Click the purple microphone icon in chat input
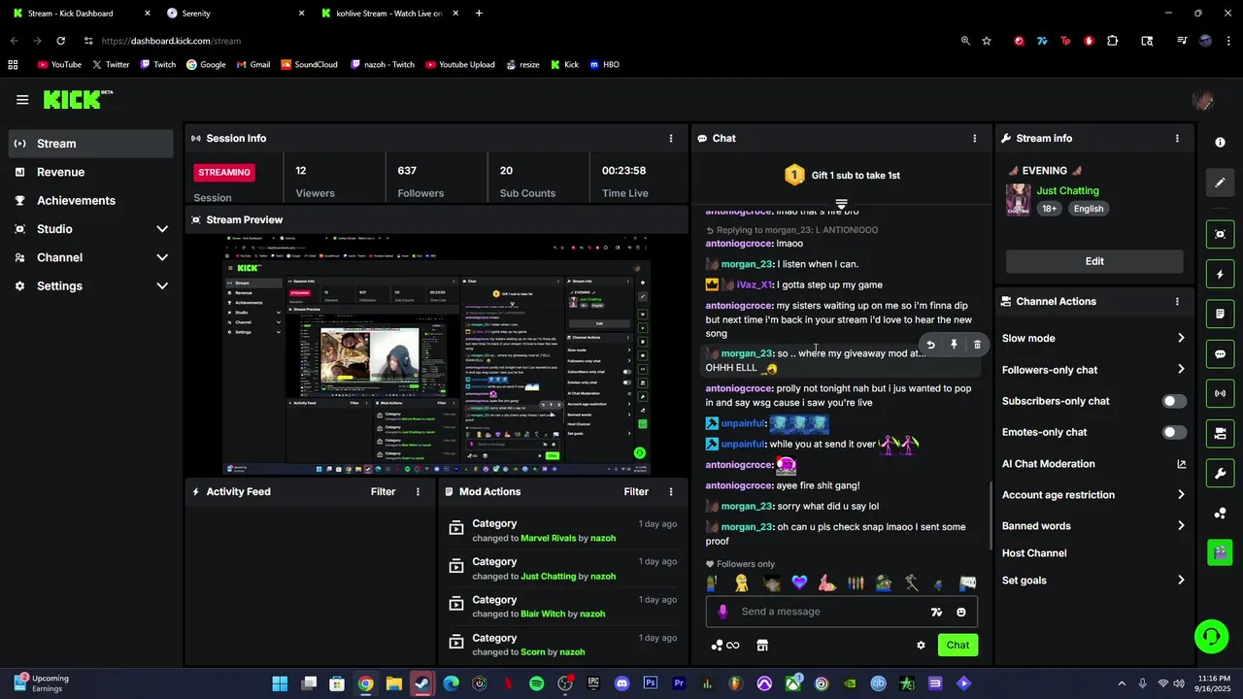The width and height of the screenshot is (1243, 699). pyautogui.click(x=722, y=612)
